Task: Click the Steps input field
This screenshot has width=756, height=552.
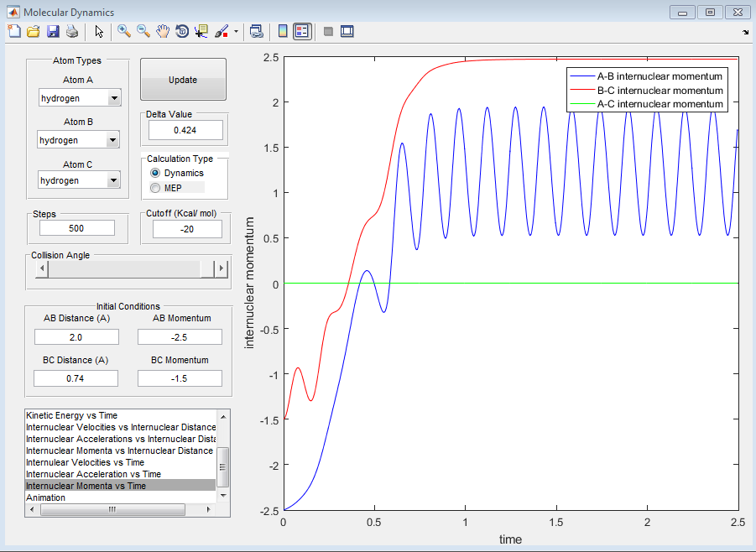Action: [x=77, y=228]
